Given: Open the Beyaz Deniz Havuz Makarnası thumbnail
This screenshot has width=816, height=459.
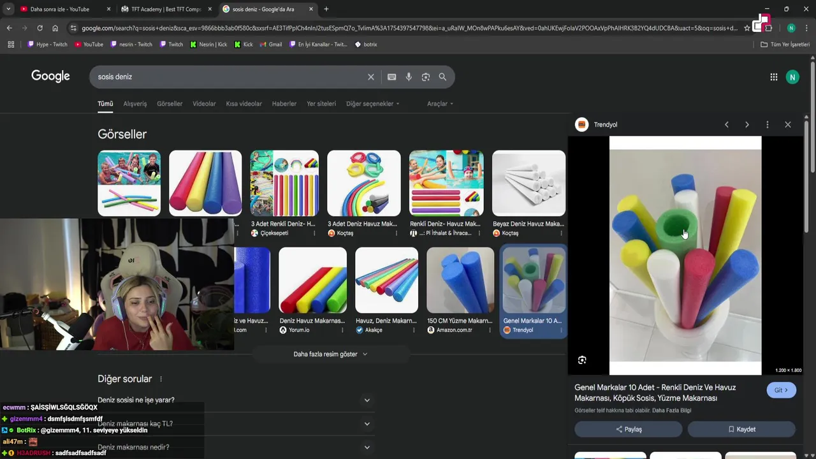Looking at the screenshot, I should [x=528, y=183].
